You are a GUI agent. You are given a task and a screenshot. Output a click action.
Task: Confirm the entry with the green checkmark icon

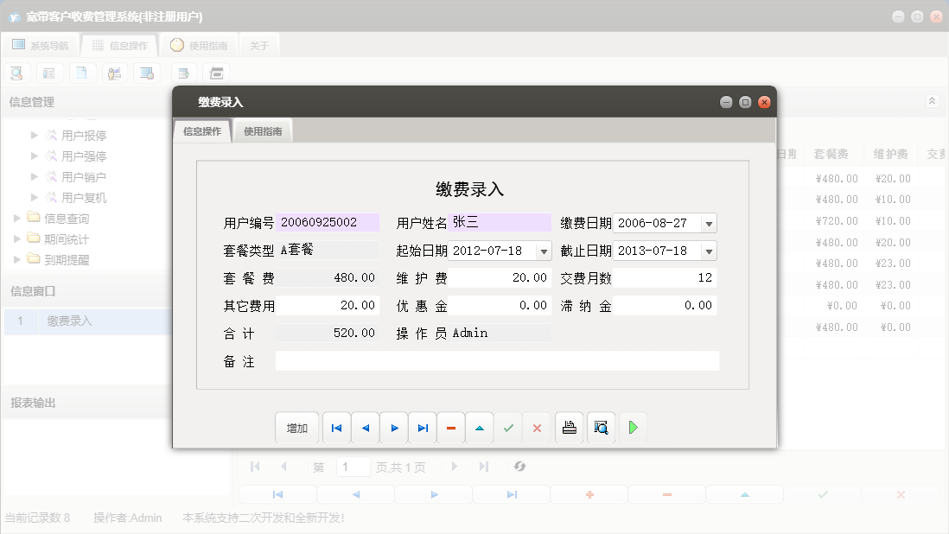coord(507,427)
